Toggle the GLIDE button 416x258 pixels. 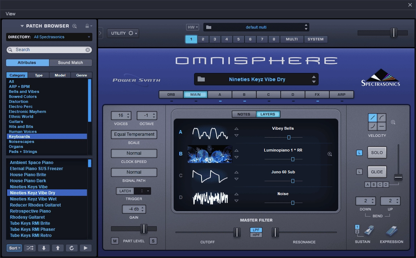pos(377,172)
